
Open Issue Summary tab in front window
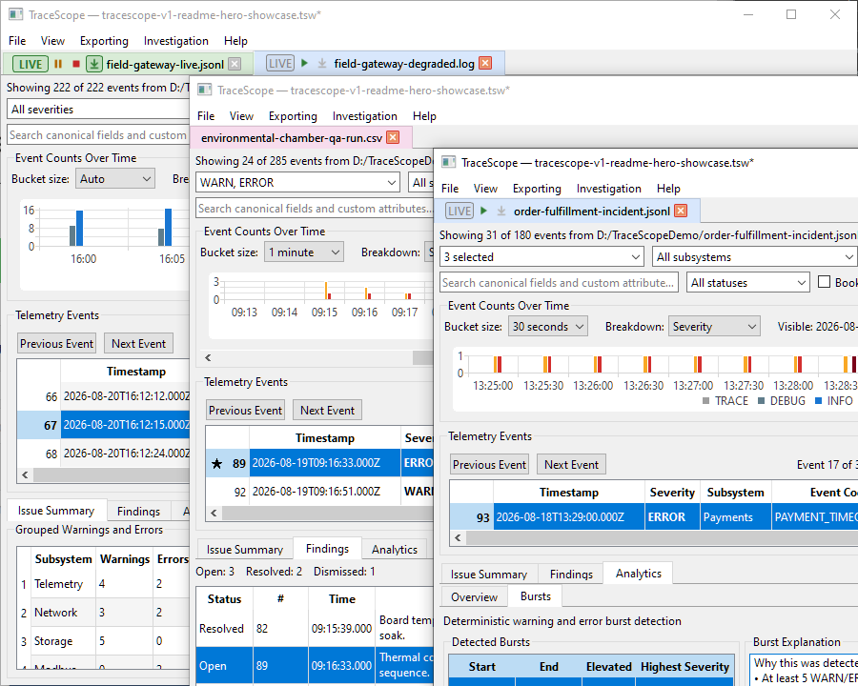click(489, 574)
